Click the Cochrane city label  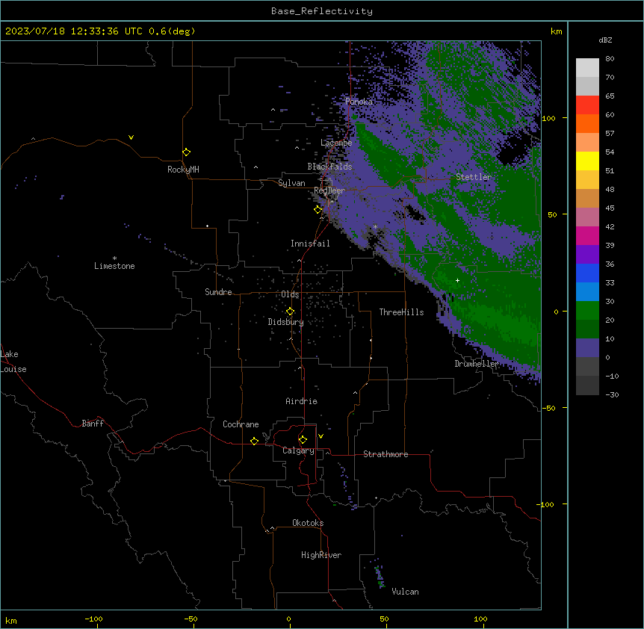[x=241, y=424]
